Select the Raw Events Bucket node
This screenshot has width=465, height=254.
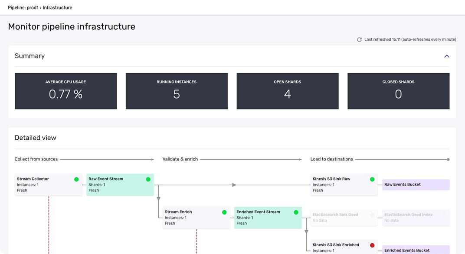pyautogui.click(x=416, y=184)
